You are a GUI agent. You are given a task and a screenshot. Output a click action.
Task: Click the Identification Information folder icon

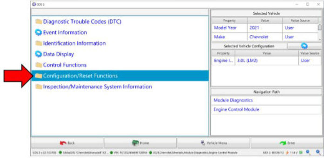click(x=39, y=43)
